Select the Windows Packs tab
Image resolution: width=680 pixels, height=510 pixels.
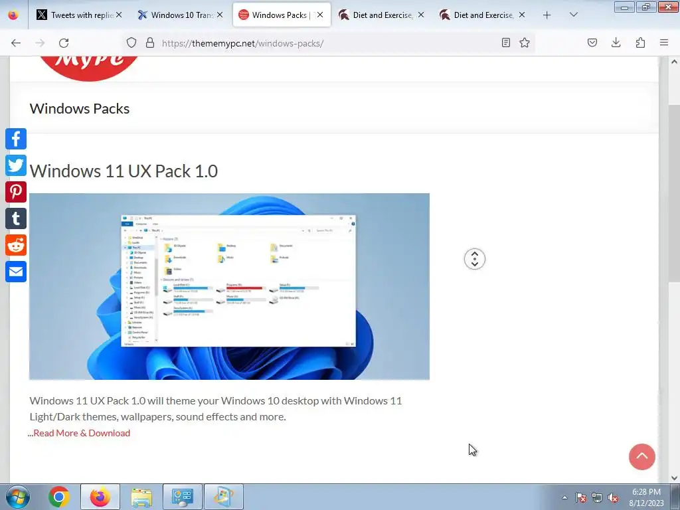point(282,15)
